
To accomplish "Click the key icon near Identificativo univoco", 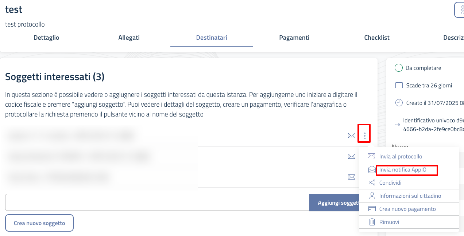I will point(397,124).
